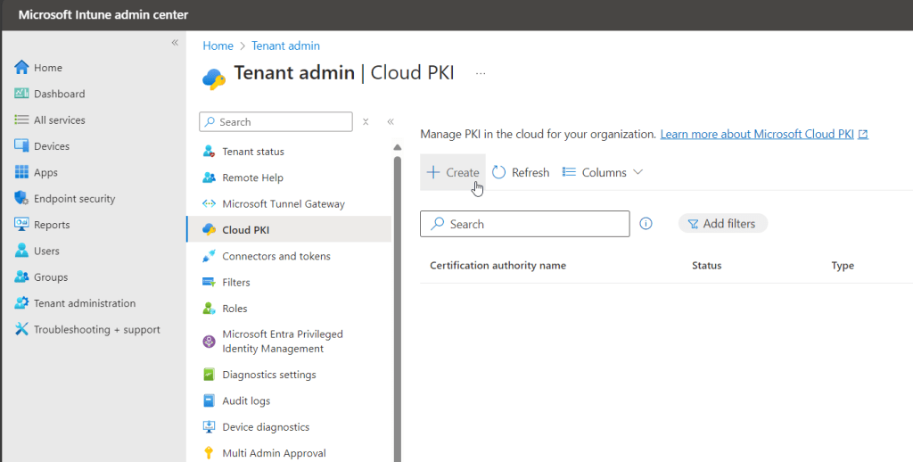Collapse the main left navigation pane

pos(175,43)
